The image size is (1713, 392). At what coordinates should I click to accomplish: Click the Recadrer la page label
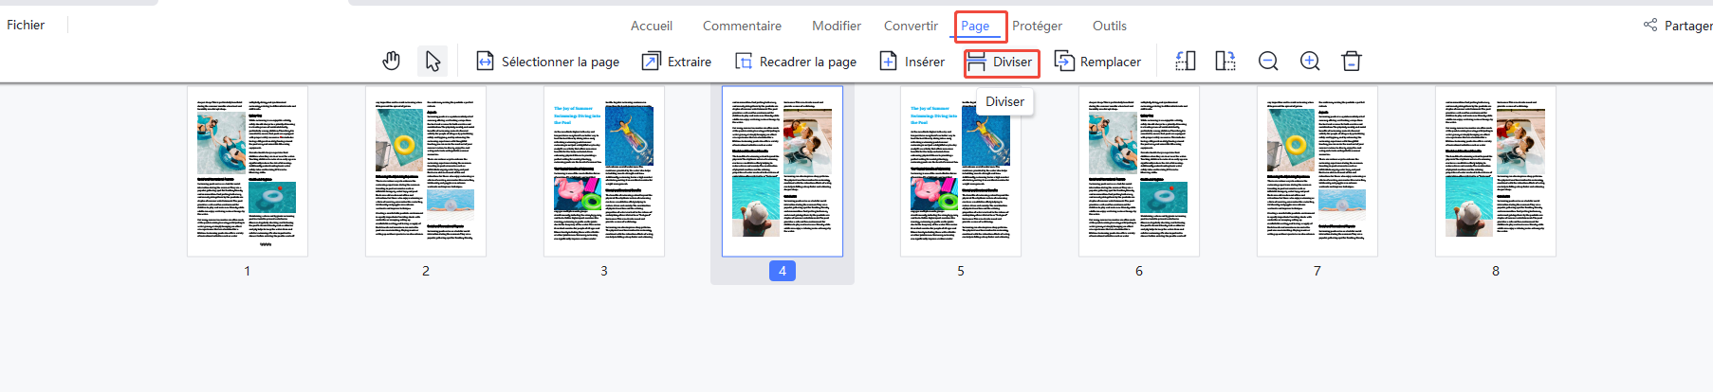point(808,62)
